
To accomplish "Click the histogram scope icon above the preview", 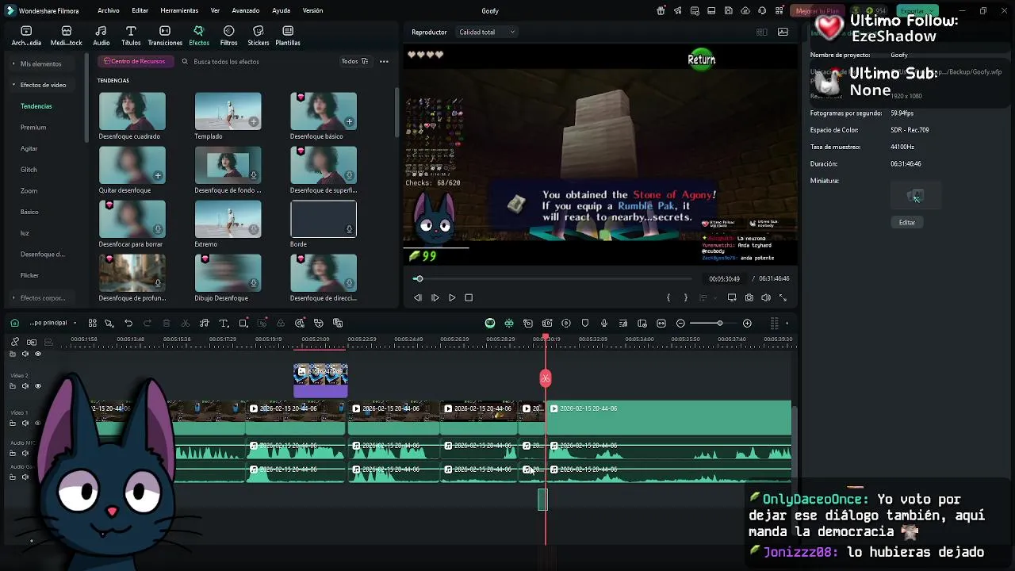I will coord(783,32).
